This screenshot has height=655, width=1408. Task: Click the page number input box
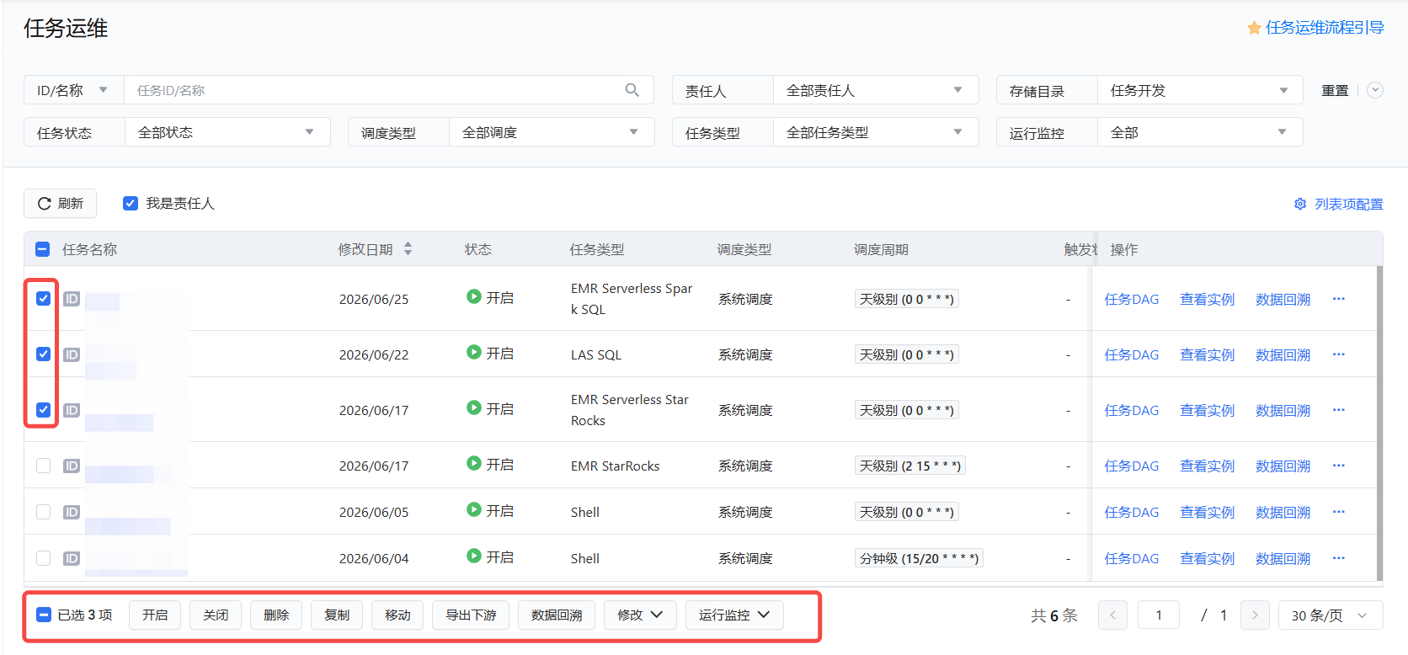pyautogui.click(x=1158, y=615)
